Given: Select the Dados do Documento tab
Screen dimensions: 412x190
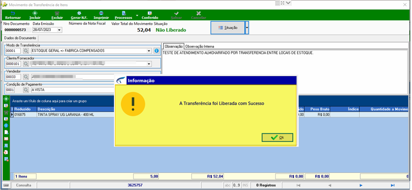Looking at the screenshot, I should (x=20, y=38).
